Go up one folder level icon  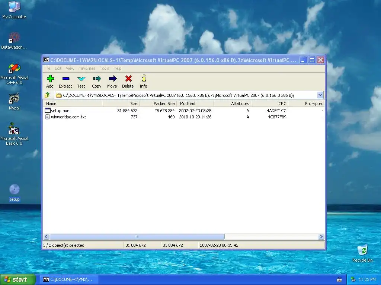click(x=47, y=95)
